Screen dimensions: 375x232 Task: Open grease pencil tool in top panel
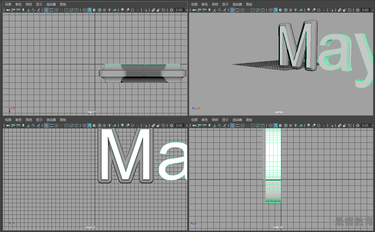(x=38, y=10)
